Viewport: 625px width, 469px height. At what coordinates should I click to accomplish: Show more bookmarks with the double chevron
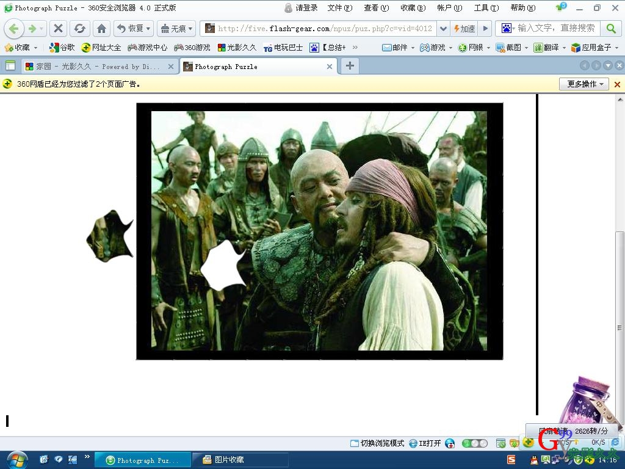[x=355, y=48]
